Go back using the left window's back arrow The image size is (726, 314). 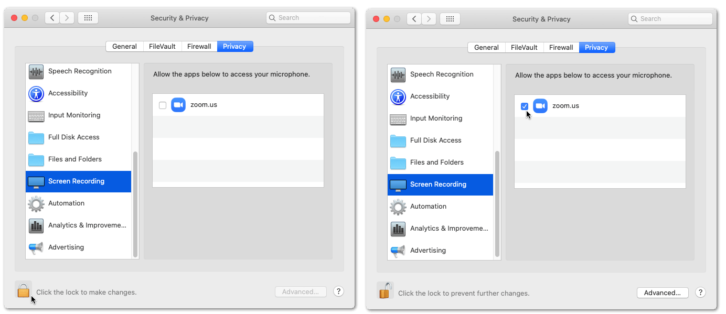pos(52,18)
